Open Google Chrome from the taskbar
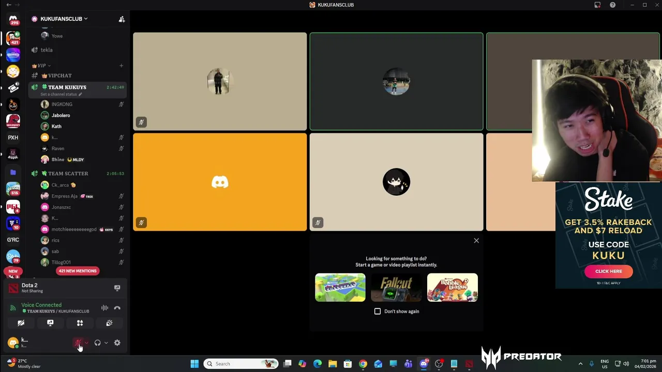Screen dimensions: 662x372 (x=363, y=364)
